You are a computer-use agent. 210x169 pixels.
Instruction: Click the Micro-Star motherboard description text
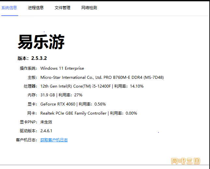point(102,77)
